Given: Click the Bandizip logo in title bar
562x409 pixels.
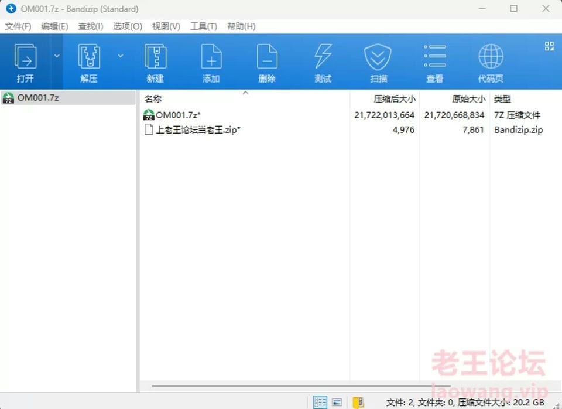Looking at the screenshot, I should 11,9.
